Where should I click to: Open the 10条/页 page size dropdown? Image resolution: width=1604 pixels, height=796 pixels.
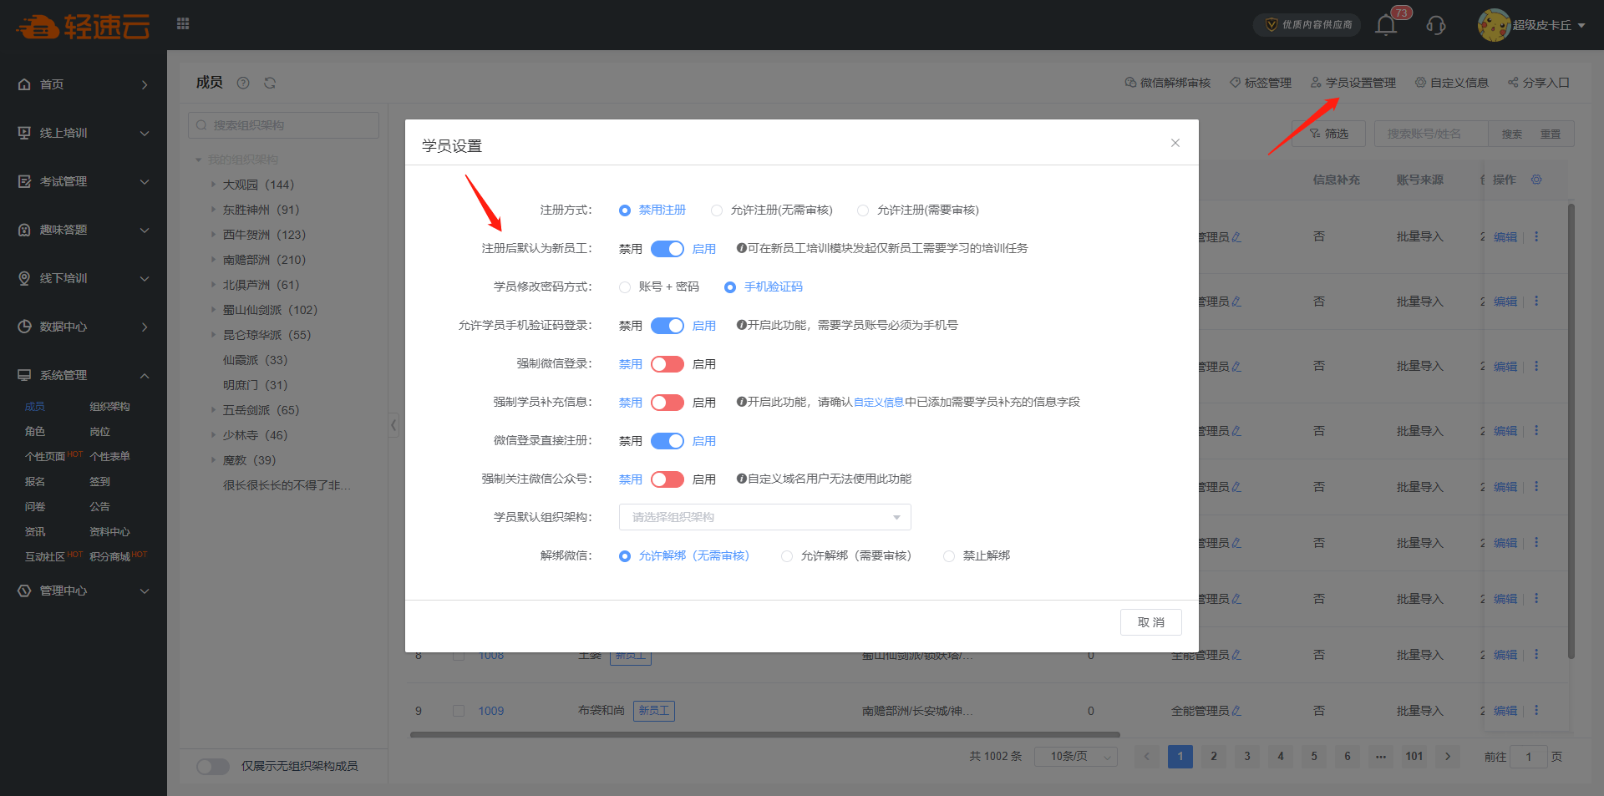pos(1075,757)
